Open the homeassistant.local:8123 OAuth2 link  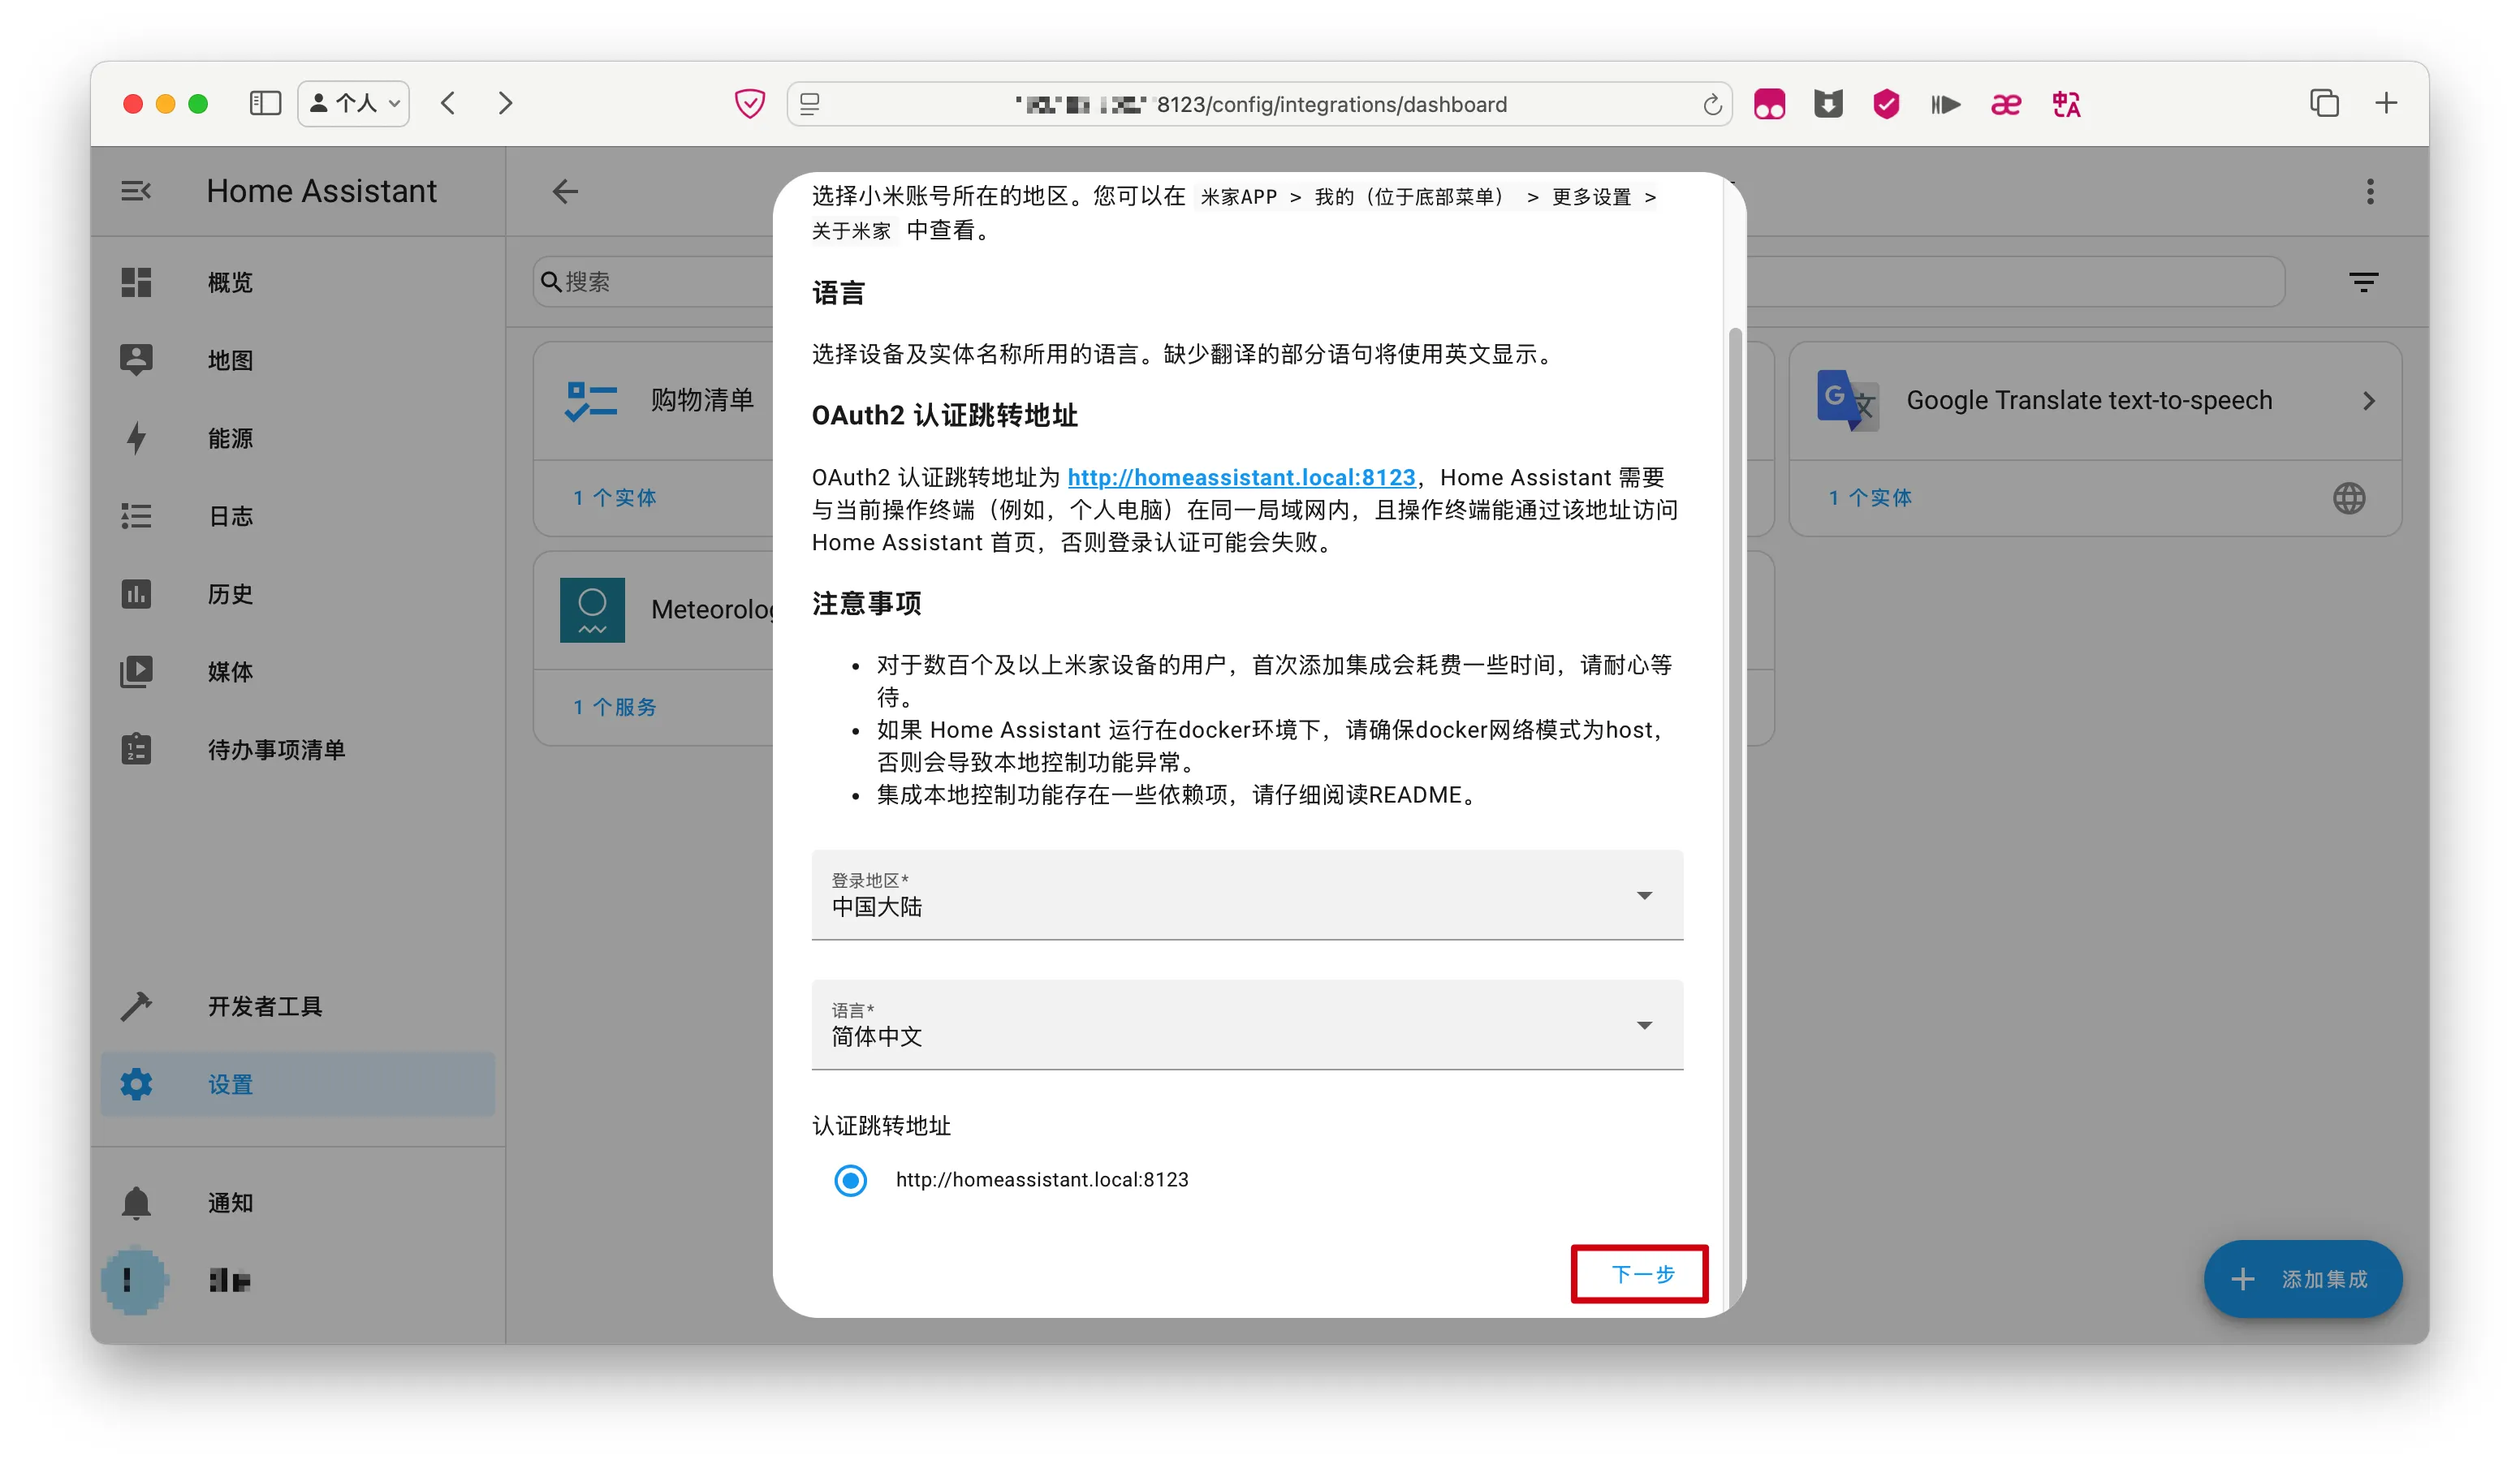1241,478
